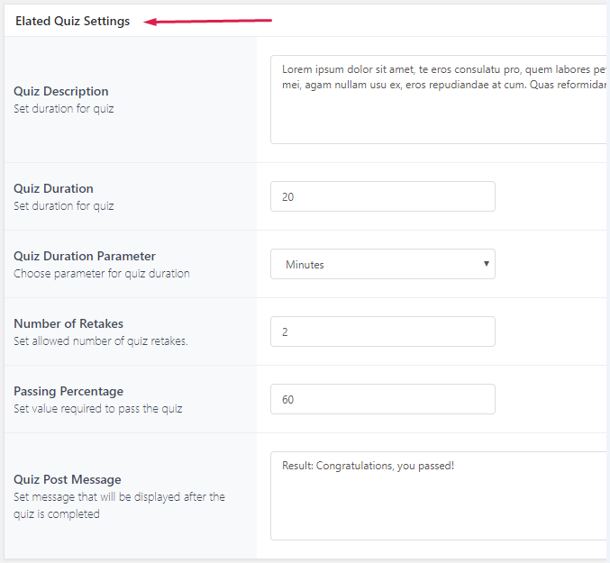Click the Number of Retakes label
The height and width of the screenshot is (563, 610).
point(68,323)
